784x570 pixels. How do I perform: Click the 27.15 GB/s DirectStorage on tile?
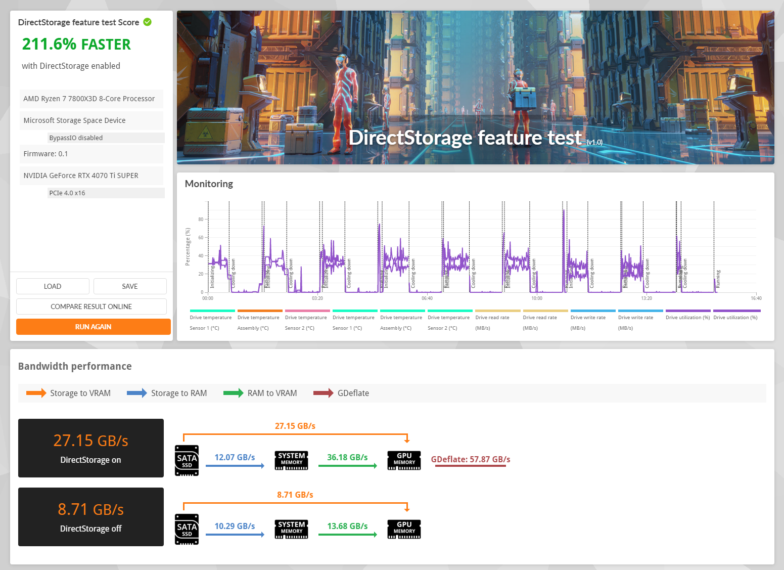[91, 448]
